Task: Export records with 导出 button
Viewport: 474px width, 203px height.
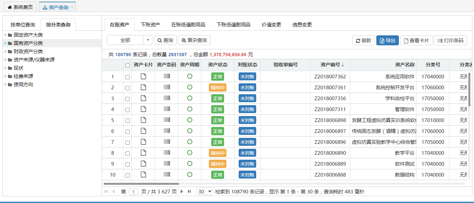Action: [387, 41]
